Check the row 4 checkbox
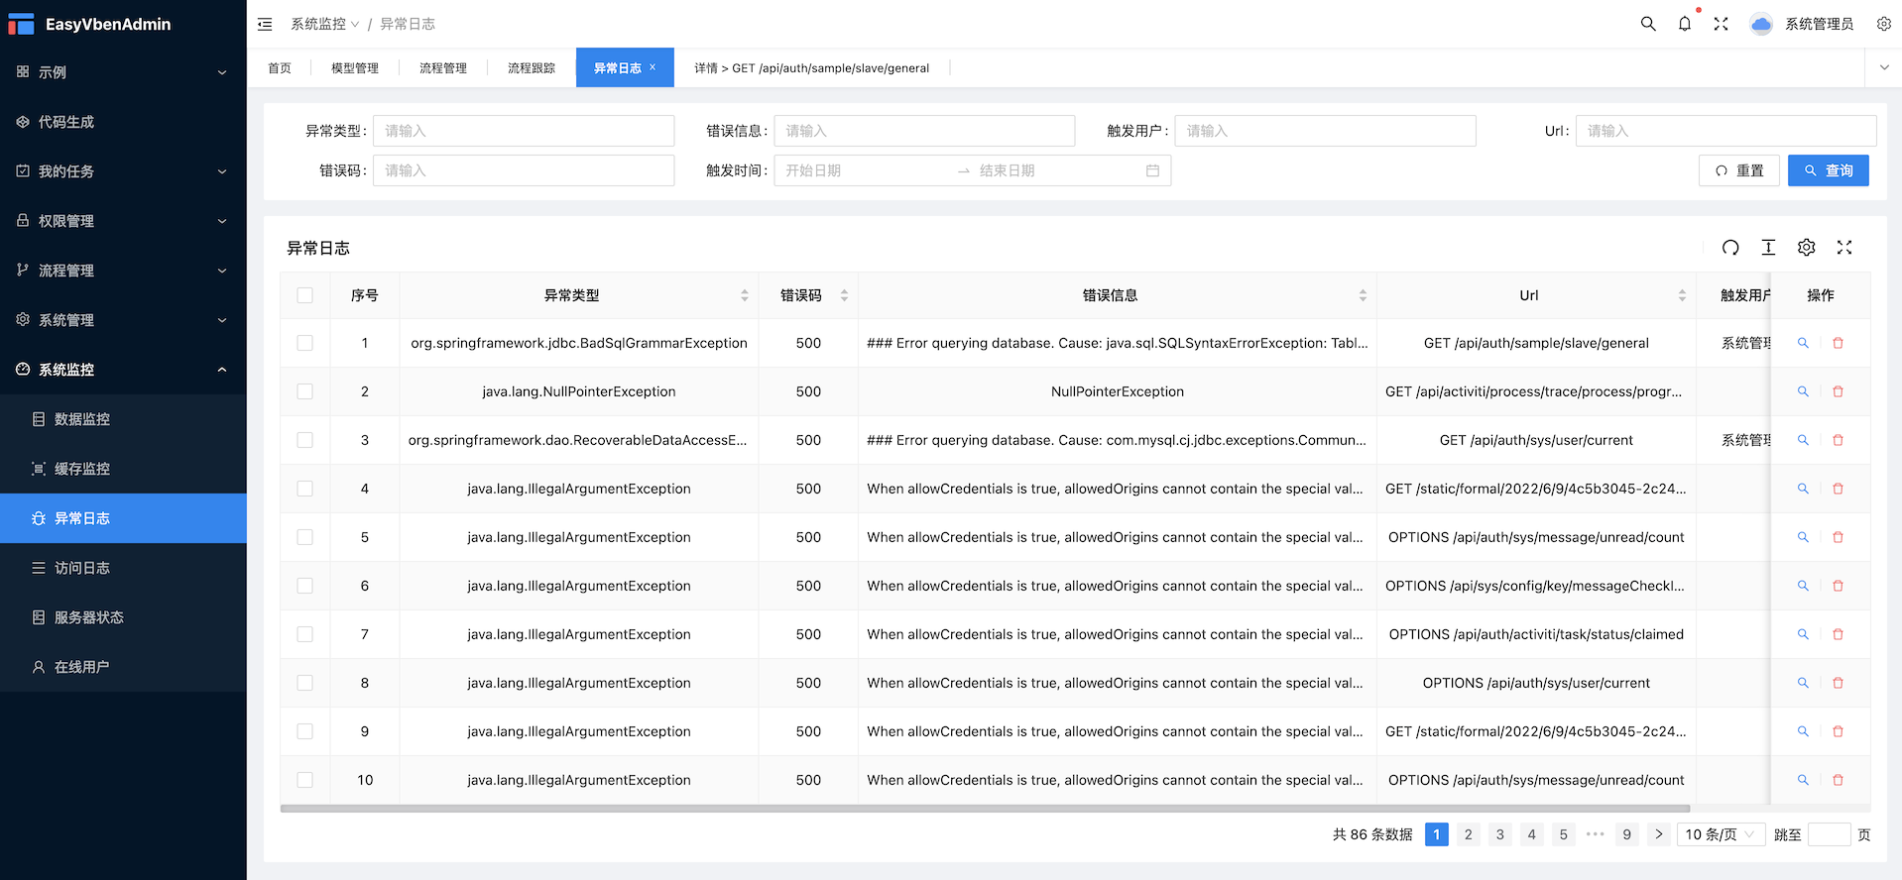 [304, 489]
